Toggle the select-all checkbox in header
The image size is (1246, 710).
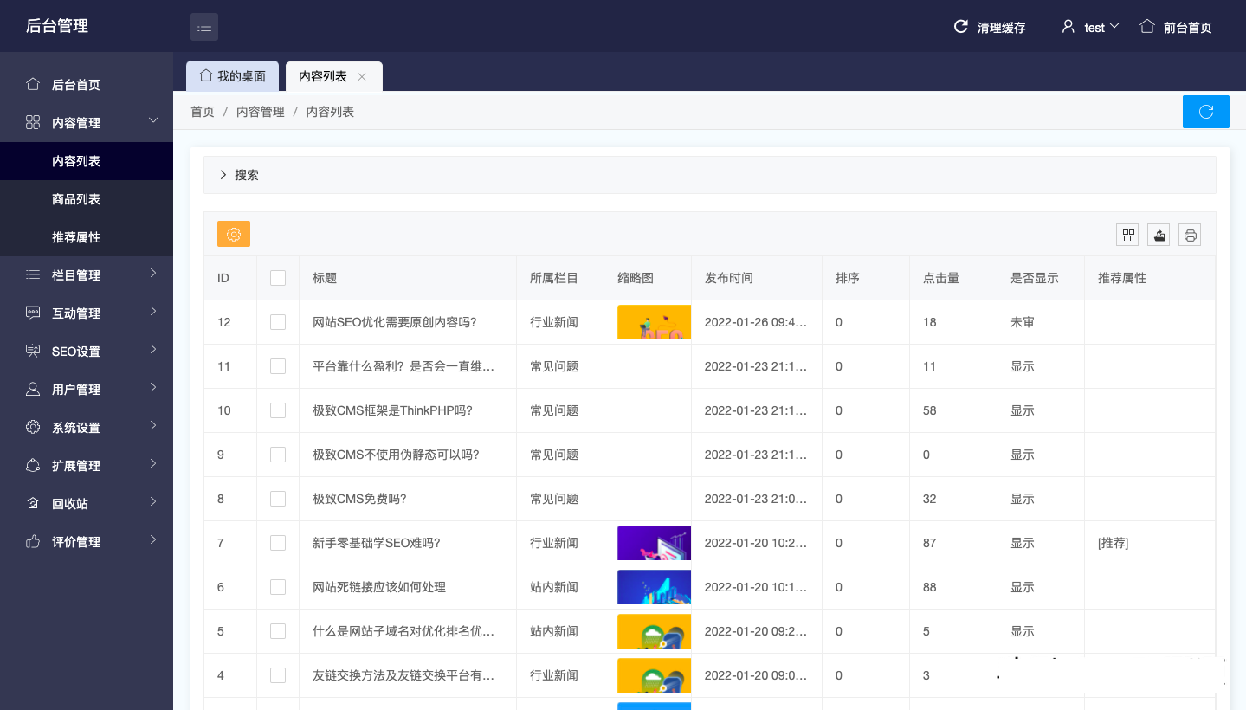(278, 278)
